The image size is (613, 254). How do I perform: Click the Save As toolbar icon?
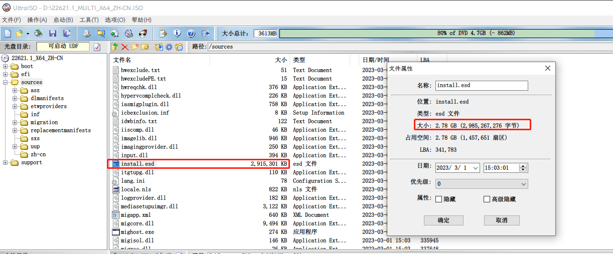pyautogui.click(x=67, y=34)
